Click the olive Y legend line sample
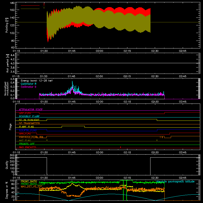The height and width of the screenshot is (203, 203). (x=30, y=9)
